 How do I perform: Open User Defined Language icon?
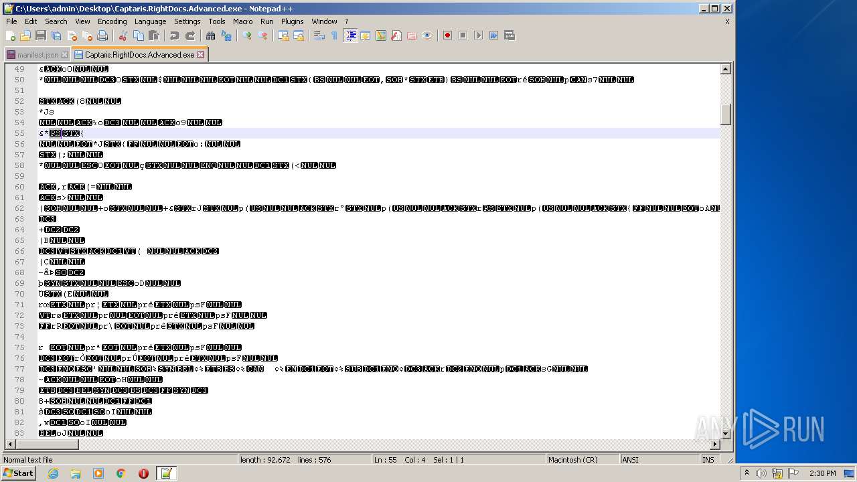(x=366, y=35)
